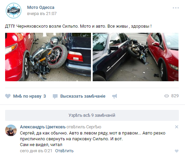Remove comment with the X icon
Screen dimensions: 185x156
pos(176,127)
